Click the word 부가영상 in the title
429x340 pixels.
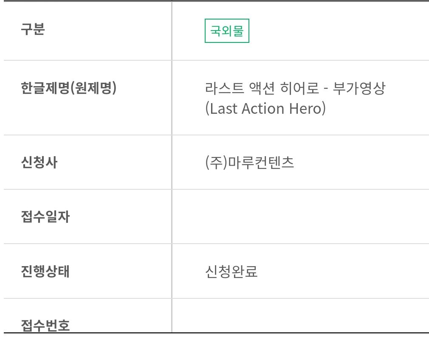[359, 88]
